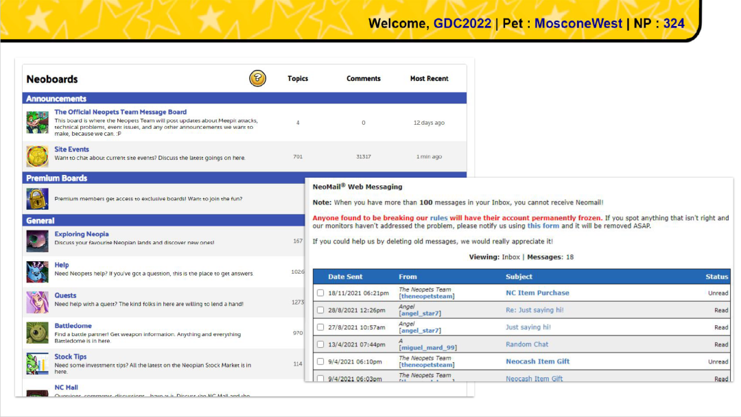
Task: Open the 'rules' link in NeoMail warning
Action: tap(438, 217)
